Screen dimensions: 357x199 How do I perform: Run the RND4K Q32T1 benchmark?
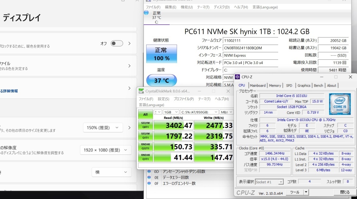(x=146, y=147)
